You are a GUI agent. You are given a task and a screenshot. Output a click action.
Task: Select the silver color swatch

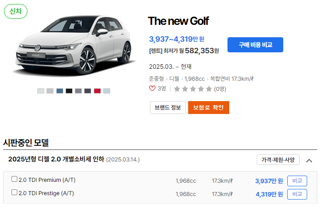[x=50, y=91]
